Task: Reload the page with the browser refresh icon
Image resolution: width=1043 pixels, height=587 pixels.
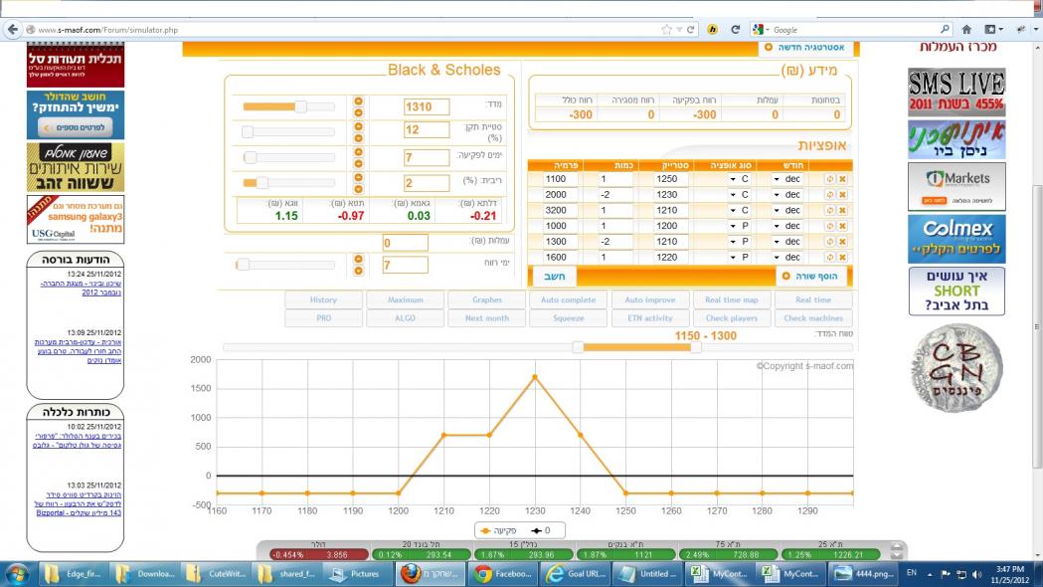Action: [x=735, y=30]
